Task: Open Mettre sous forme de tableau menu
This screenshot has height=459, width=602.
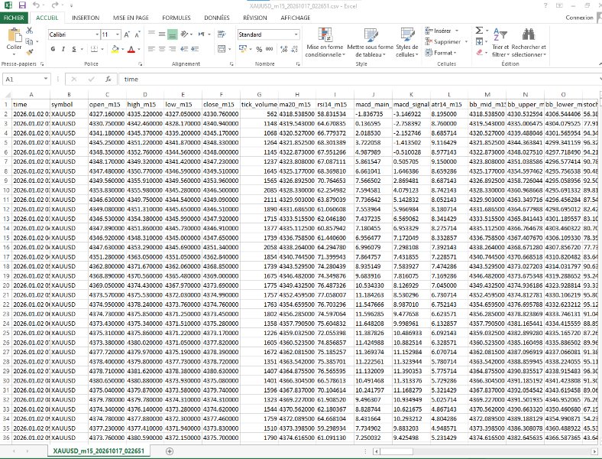Action: (x=370, y=43)
